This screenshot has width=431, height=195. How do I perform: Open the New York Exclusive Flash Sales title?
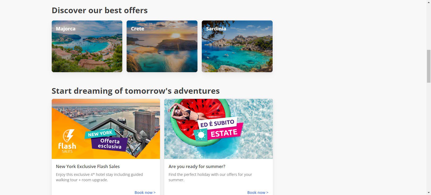click(x=88, y=166)
